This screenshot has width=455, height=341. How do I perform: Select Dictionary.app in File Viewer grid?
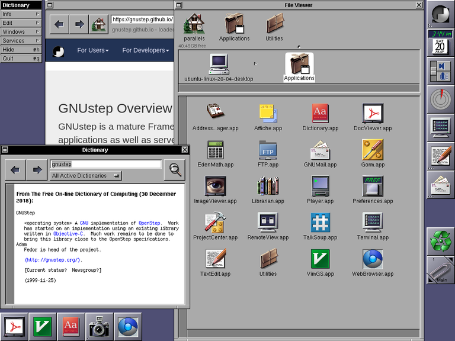(320, 113)
